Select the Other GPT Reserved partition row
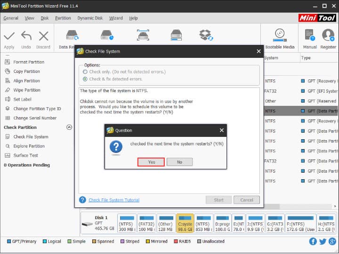Viewport: 339px width, 254px height. (x=301, y=101)
